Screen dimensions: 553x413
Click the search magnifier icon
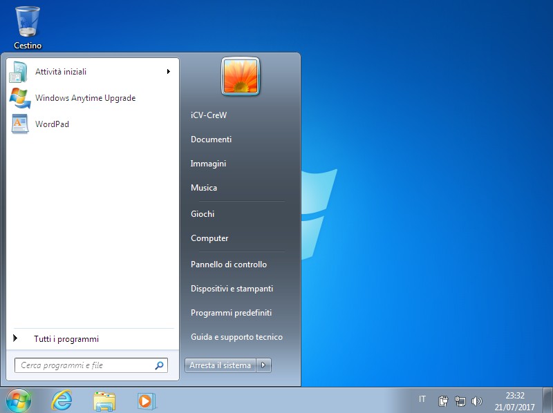[x=159, y=365]
